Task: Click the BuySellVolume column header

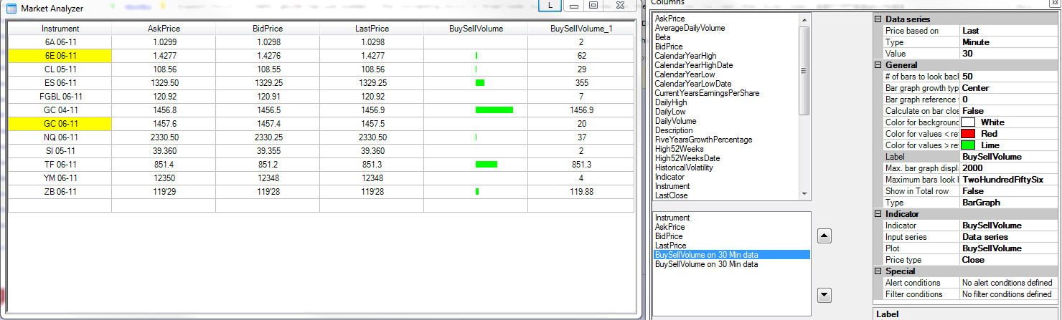Action: 476,29
